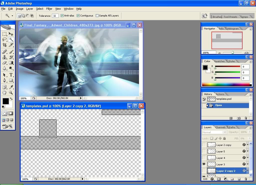Image resolution: width=256 pixels, height=185 pixels.
Task: Switch to Quick Mask mode
Action: (x=11, y=113)
